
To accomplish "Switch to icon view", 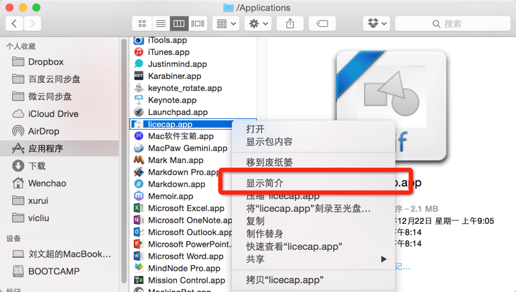I will [x=142, y=23].
